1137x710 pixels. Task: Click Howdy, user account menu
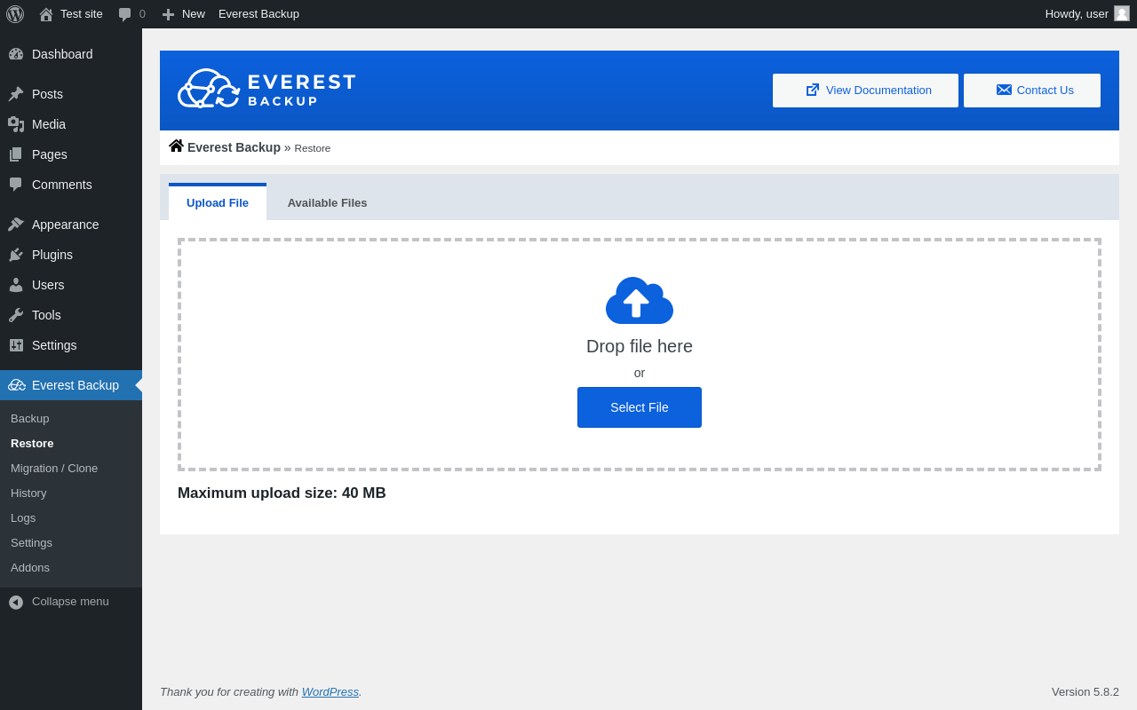1087,14
